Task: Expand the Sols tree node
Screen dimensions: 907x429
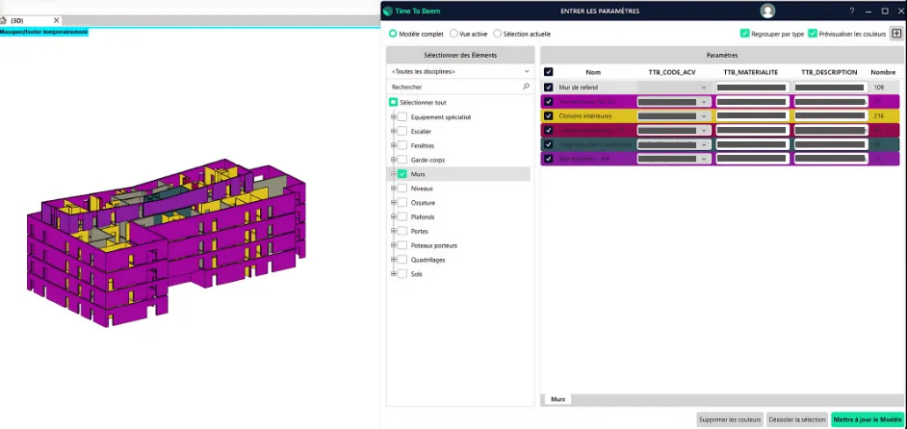Action: point(394,274)
